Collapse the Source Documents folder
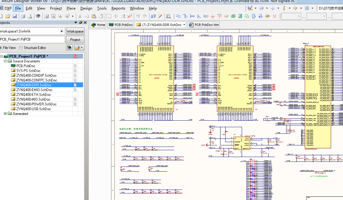Viewport: 343px width, 200px height. pyautogui.click(x=5, y=61)
